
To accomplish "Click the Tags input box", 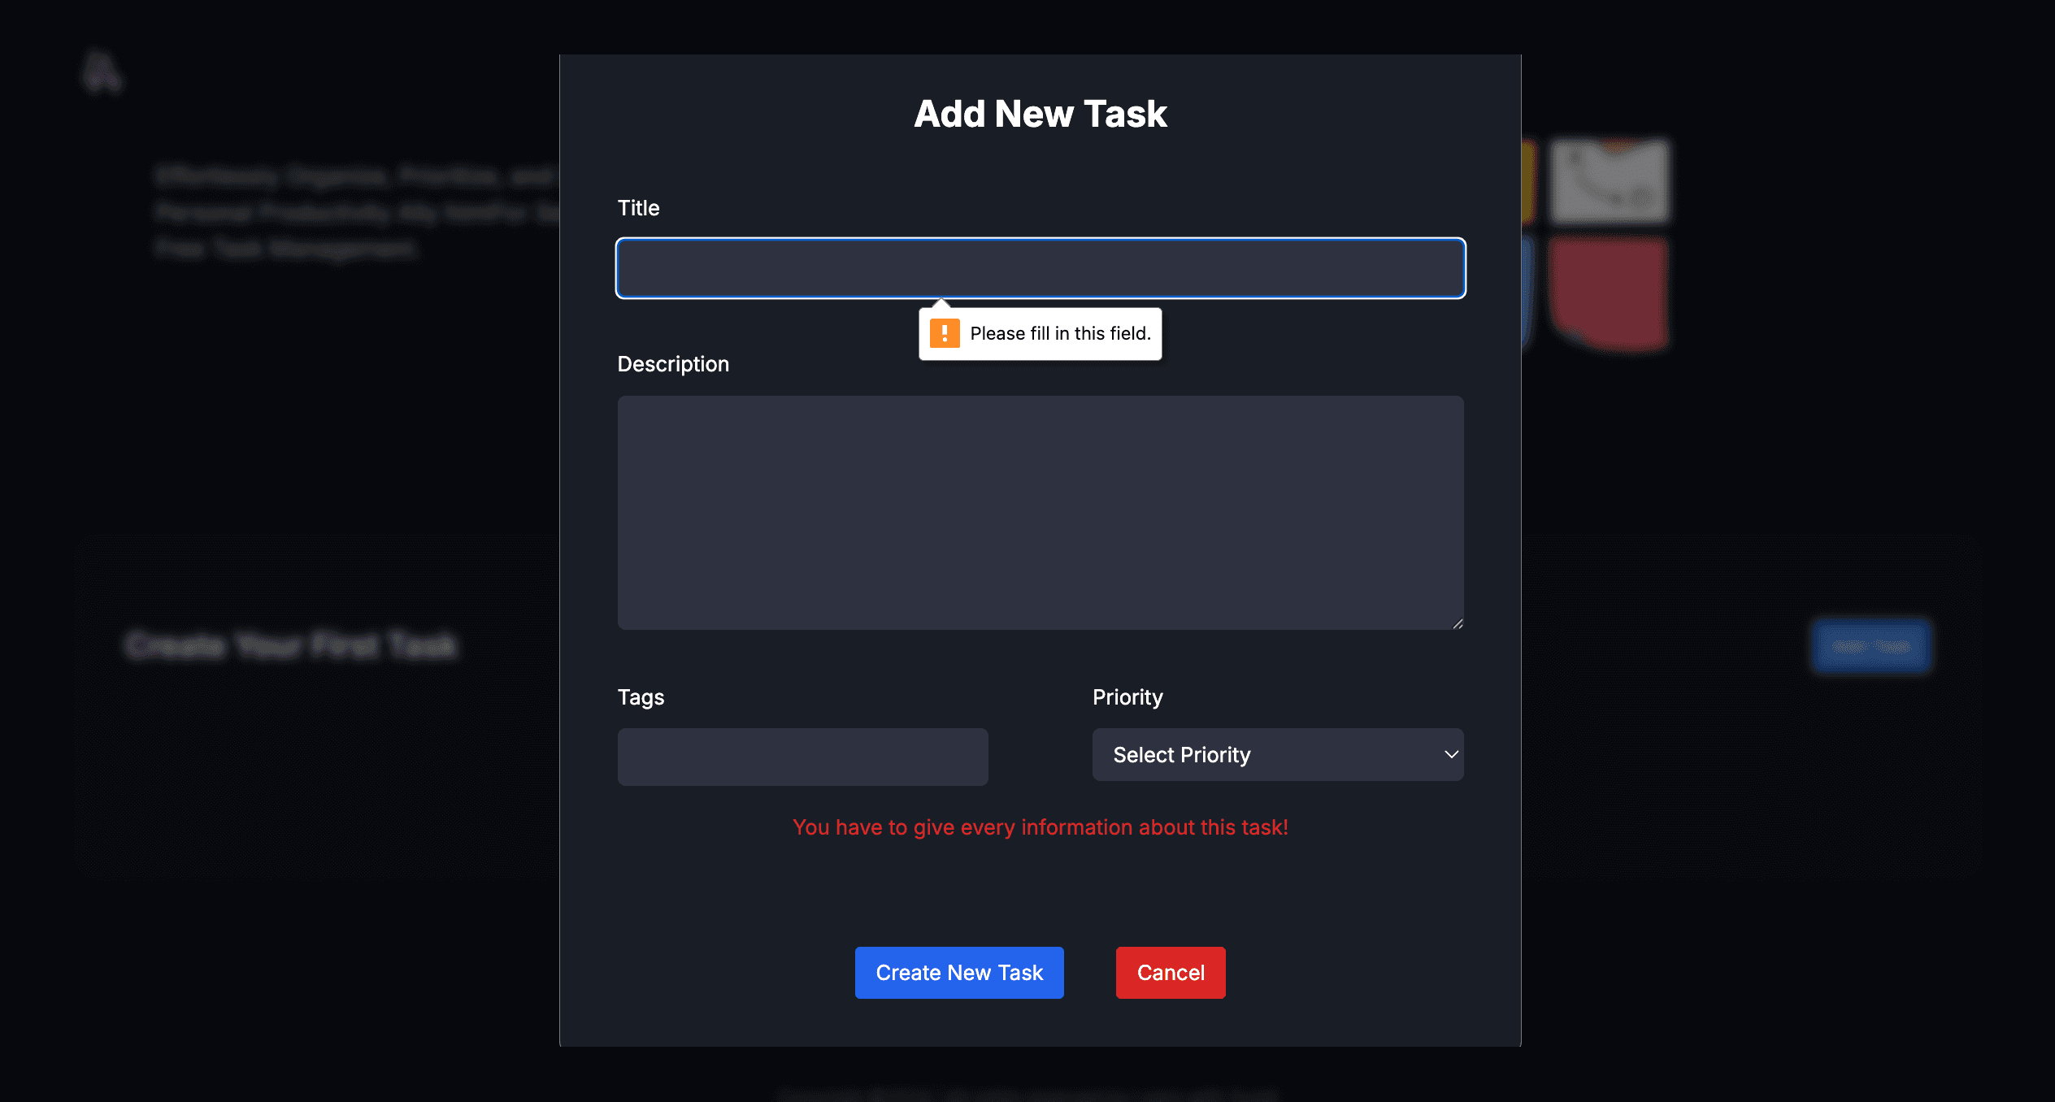I will (802, 757).
